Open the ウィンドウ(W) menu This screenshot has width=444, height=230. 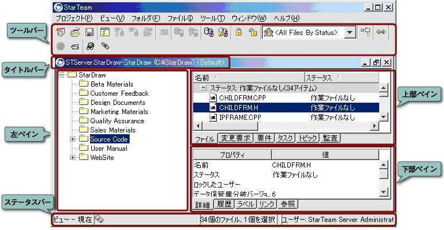coord(249,18)
